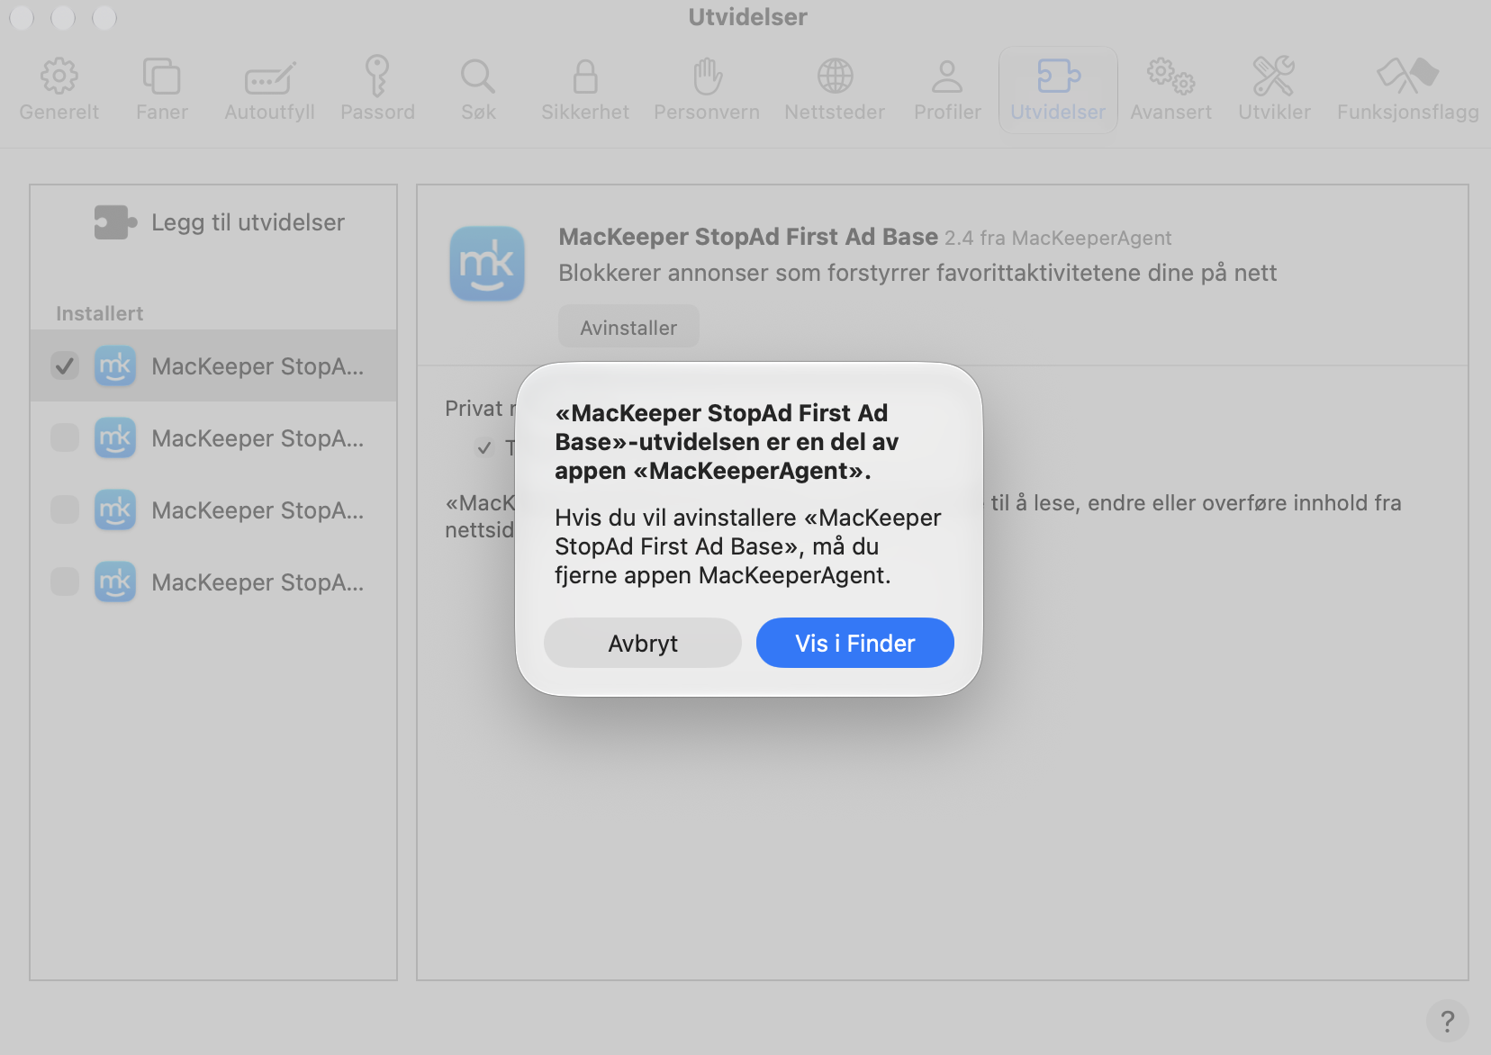Toggle the checkbox under Privat section
The image size is (1491, 1055).
pos(484,447)
